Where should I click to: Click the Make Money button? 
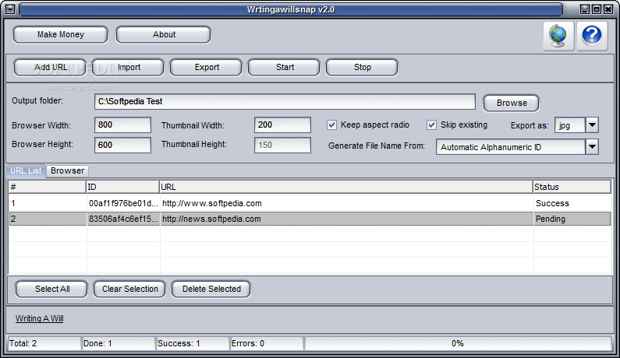click(x=61, y=35)
